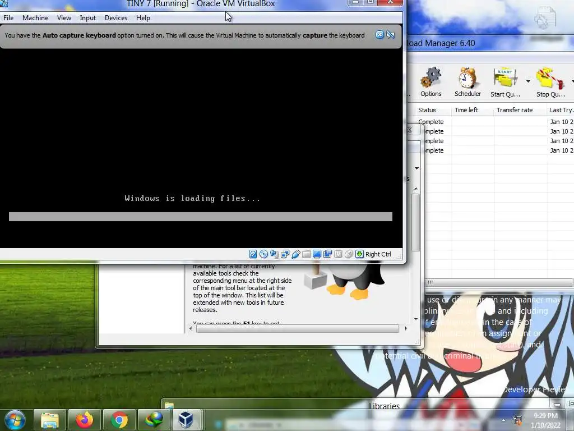The height and width of the screenshot is (431, 574).
Task: Click Stop Queue in Download Manager toolbar
Action: 550,82
